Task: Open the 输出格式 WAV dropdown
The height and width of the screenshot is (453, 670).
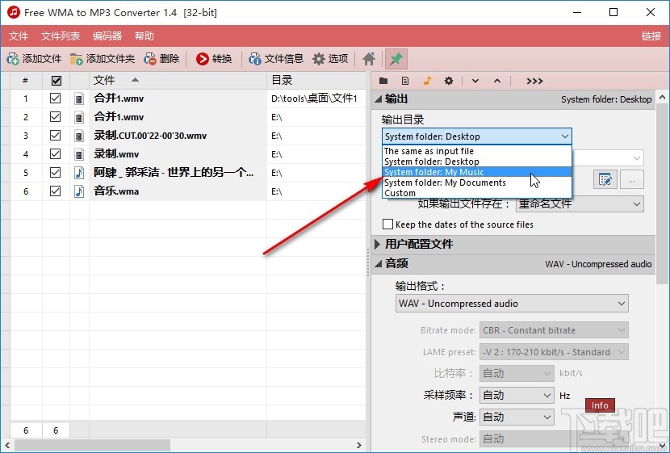Action: point(512,304)
